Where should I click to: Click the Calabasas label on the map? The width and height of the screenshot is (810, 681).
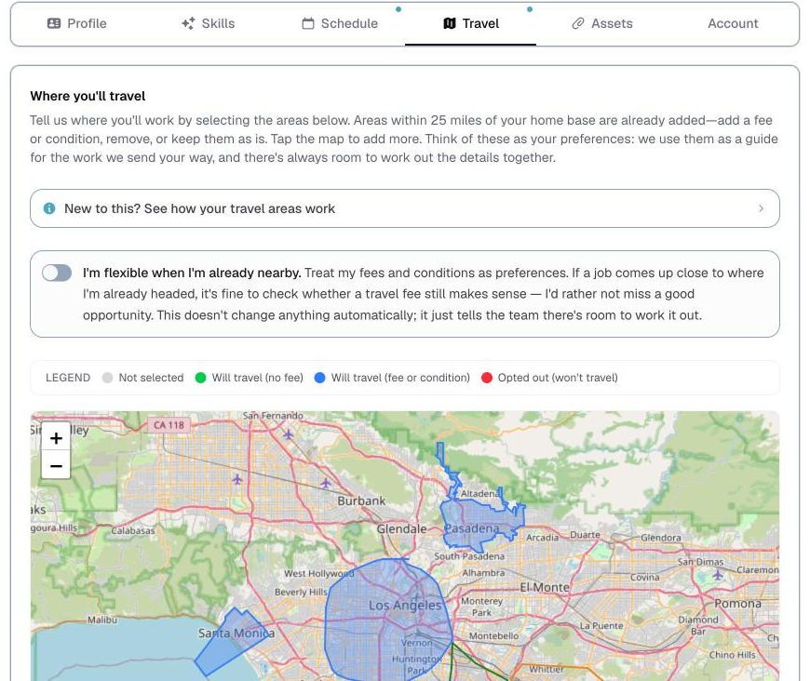click(133, 530)
